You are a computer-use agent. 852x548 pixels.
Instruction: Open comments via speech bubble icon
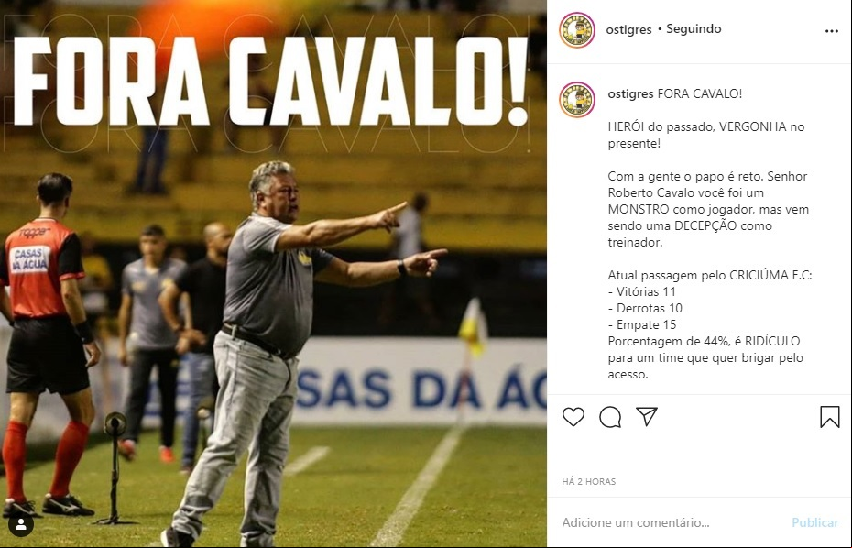tap(610, 417)
